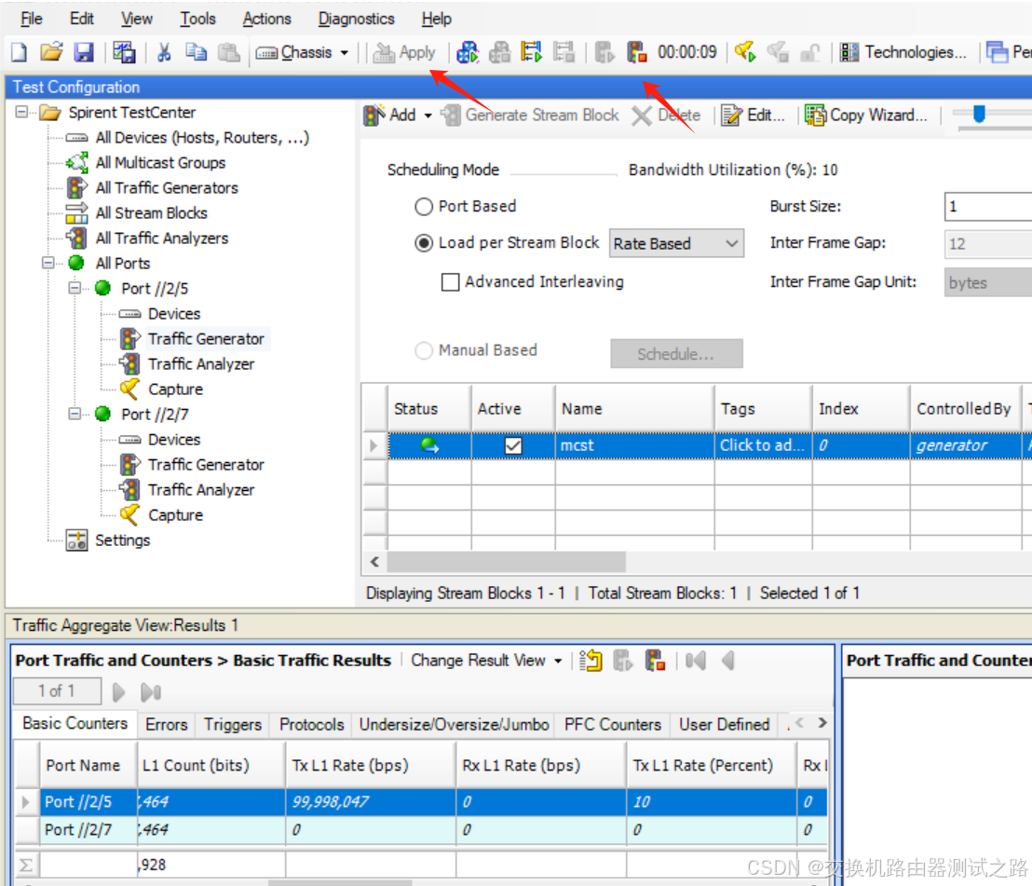Go to last results page arrow
The width and height of the screenshot is (1032, 886).
click(x=151, y=692)
